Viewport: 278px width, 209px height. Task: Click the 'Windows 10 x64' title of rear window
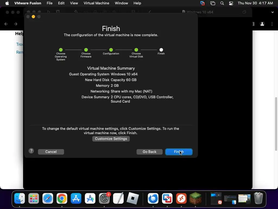(200, 12)
